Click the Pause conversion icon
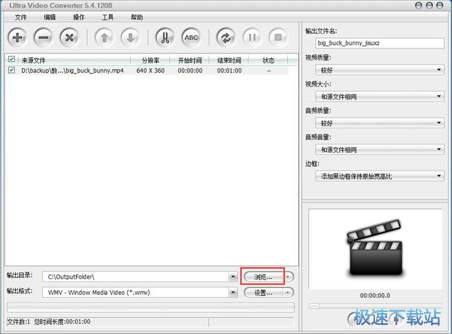452x334 pixels. tap(252, 37)
